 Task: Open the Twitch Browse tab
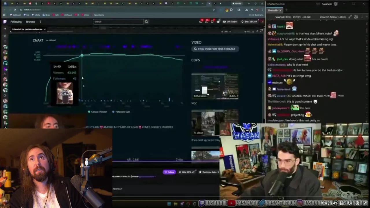pos(30,22)
